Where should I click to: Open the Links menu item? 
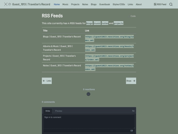pos(130,4)
